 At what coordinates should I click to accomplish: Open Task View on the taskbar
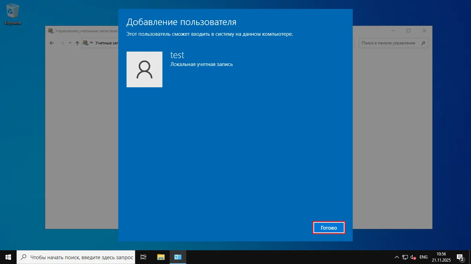click(x=143, y=257)
